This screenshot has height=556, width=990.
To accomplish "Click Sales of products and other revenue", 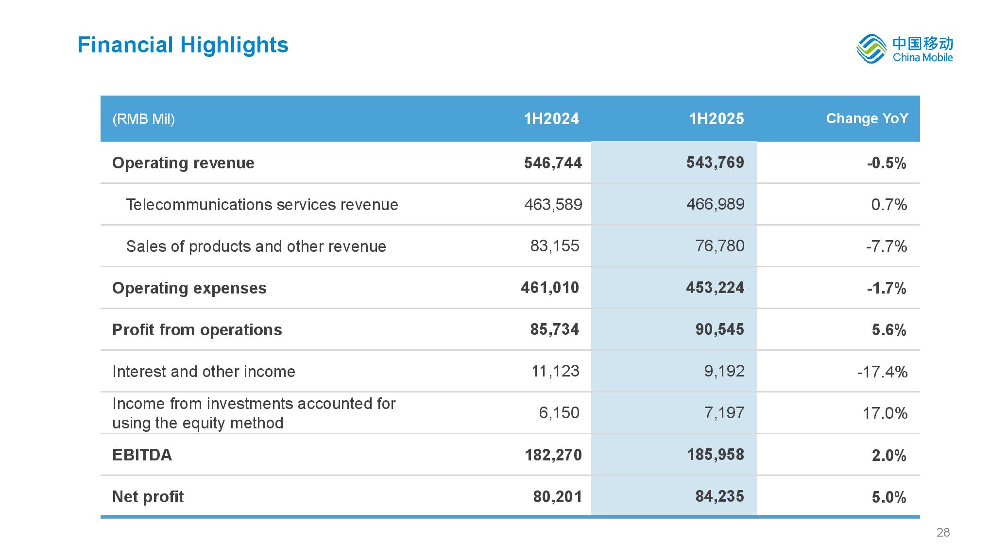I will tap(256, 246).
